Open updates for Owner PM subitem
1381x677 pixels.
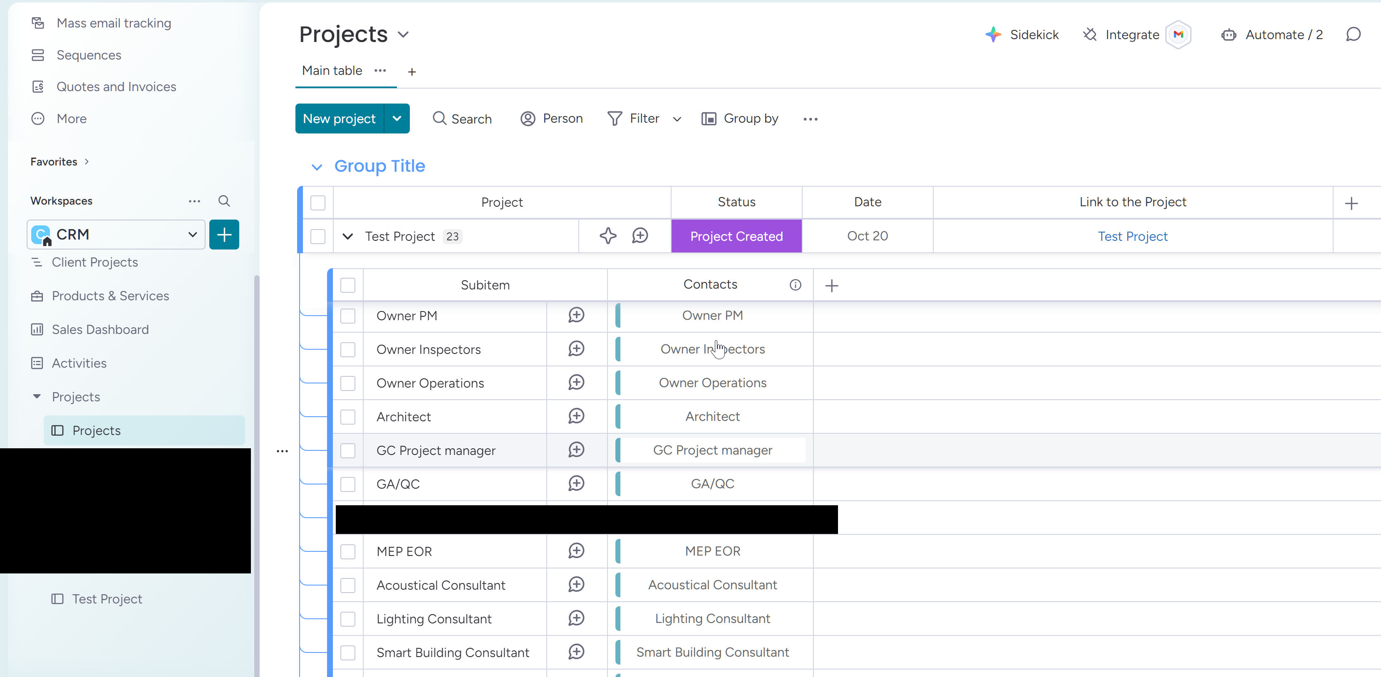576,315
